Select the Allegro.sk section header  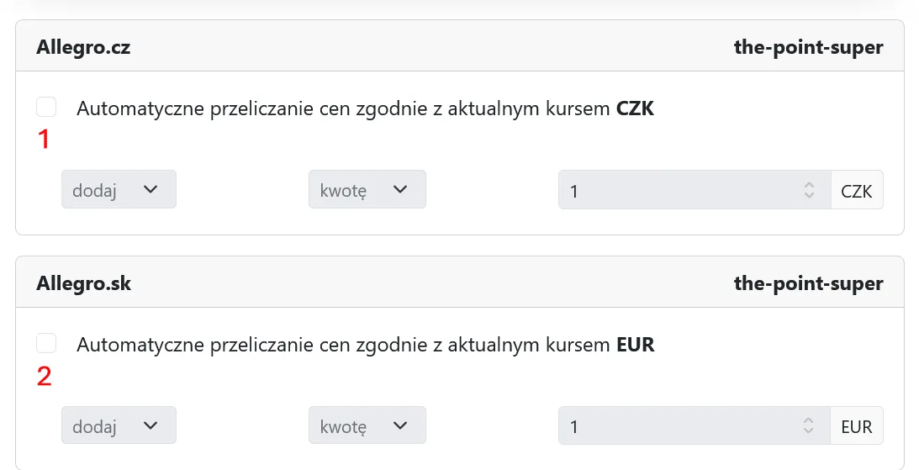83,283
